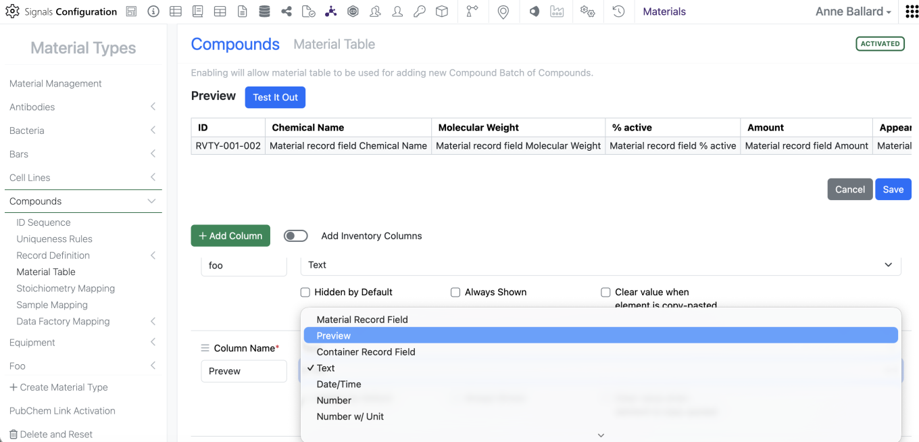Toggle the Add Inventory Columns switch
The height and width of the screenshot is (442, 919).
pos(295,236)
